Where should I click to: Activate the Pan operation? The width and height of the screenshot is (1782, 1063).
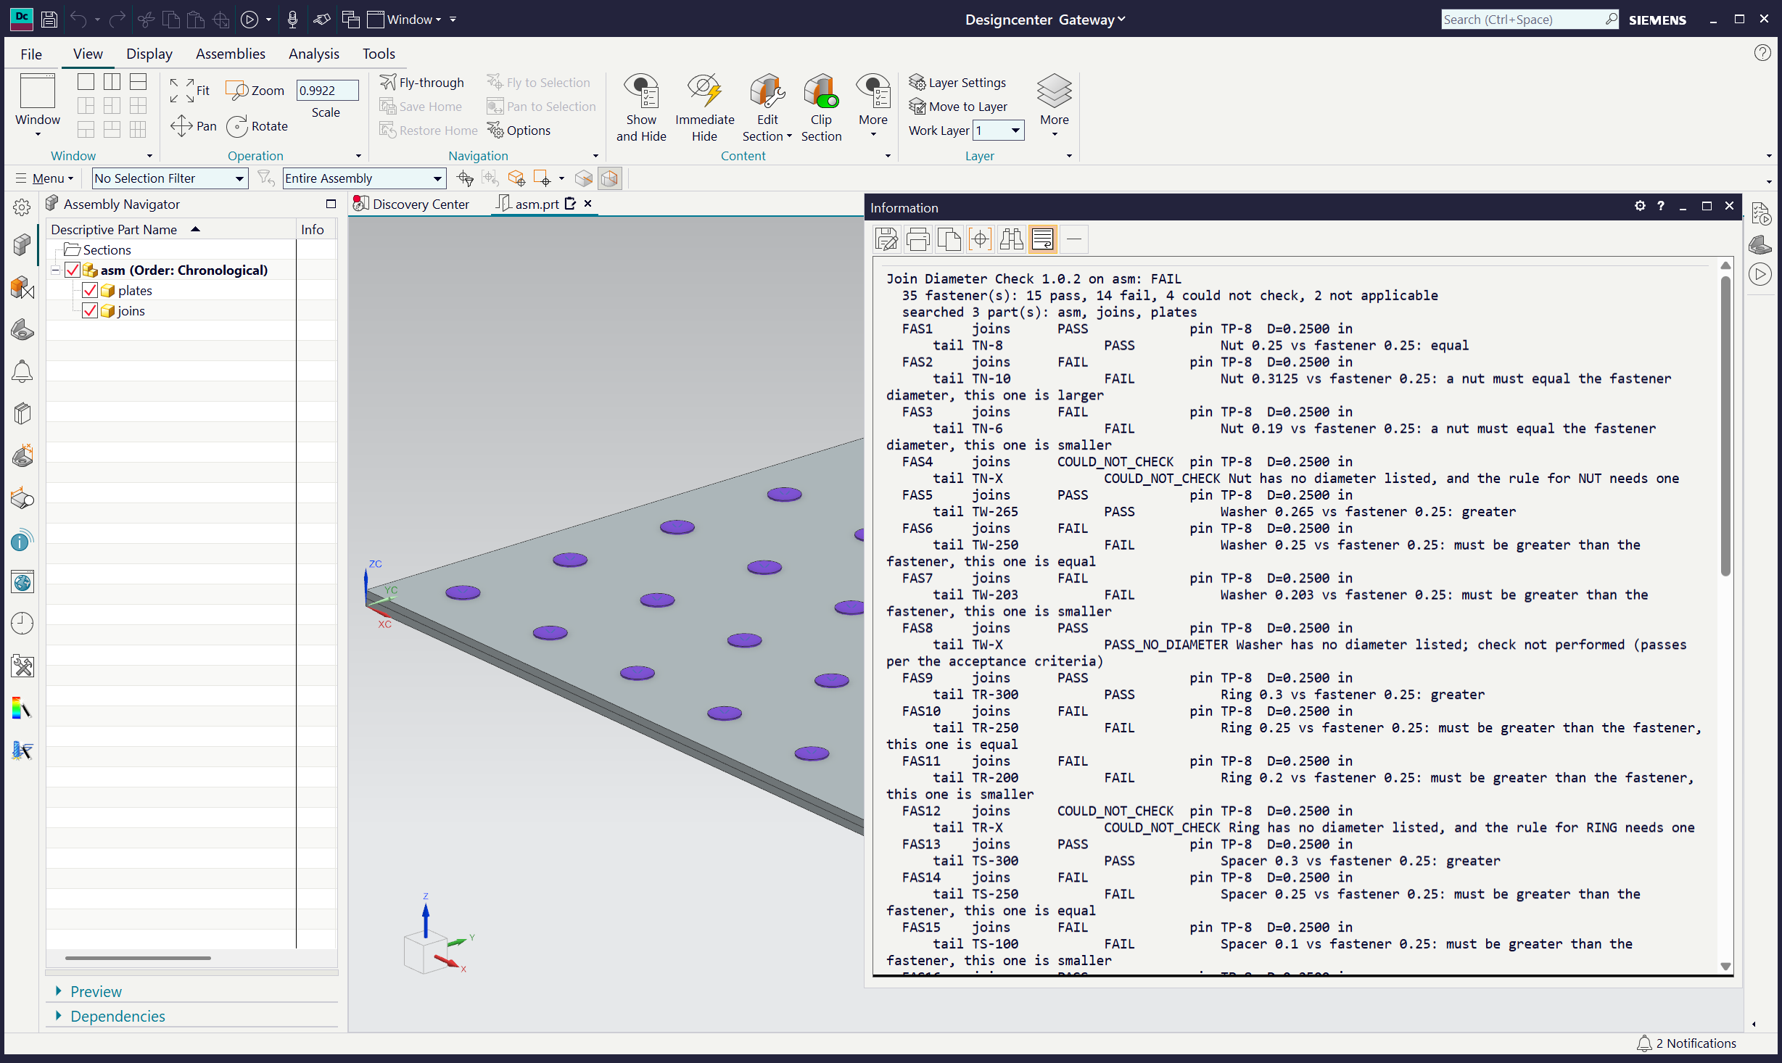193,126
